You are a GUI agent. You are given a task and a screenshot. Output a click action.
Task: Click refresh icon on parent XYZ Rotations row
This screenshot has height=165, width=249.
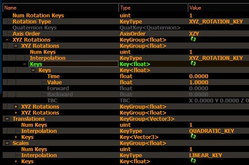pos(193,39)
